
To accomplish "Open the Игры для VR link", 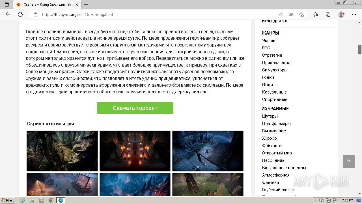I will (x=275, y=21).
